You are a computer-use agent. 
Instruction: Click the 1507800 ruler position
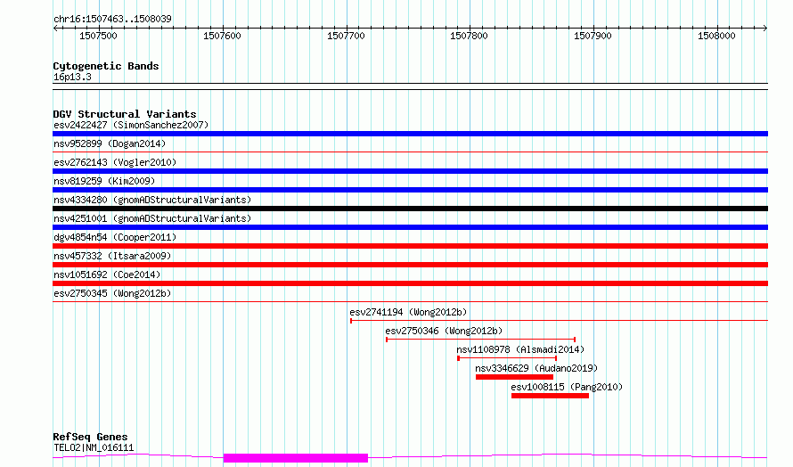click(x=469, y=36)
